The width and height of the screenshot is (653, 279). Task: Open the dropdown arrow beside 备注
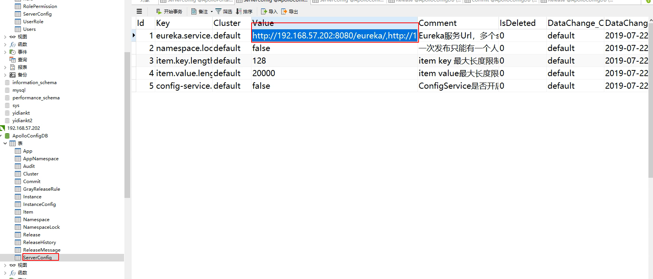click(212, 12)
